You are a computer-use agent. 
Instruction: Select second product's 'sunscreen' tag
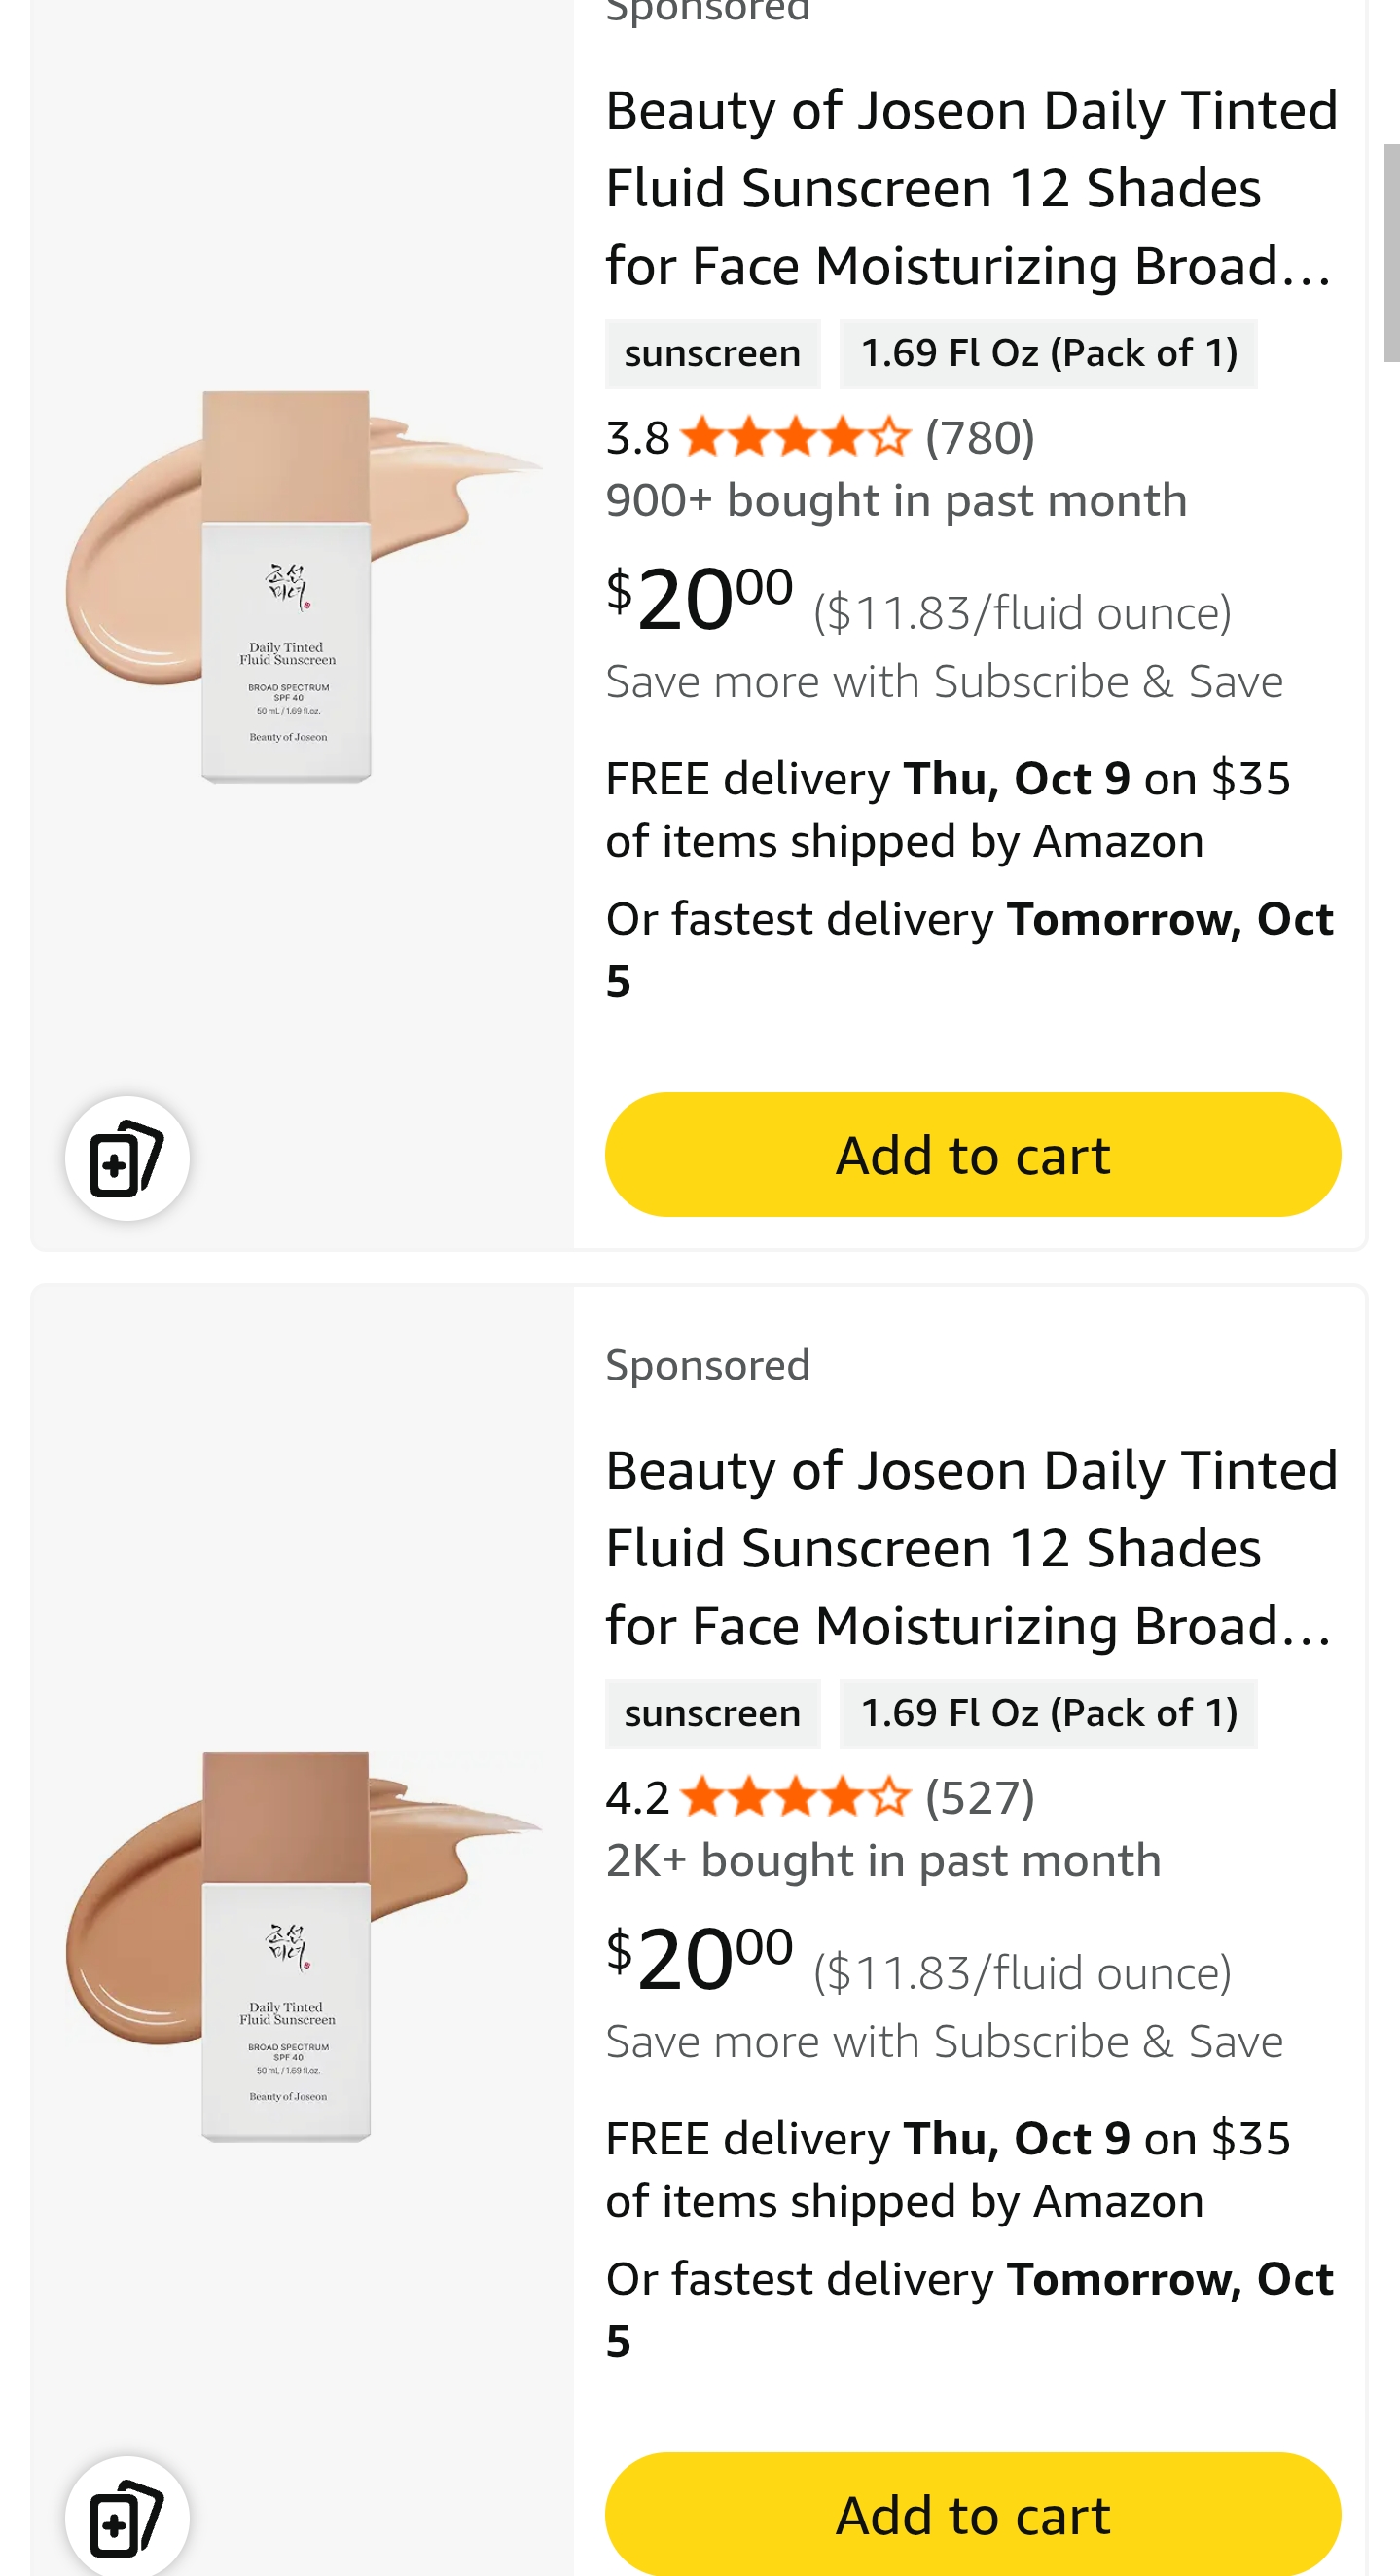pos(711,1713)
